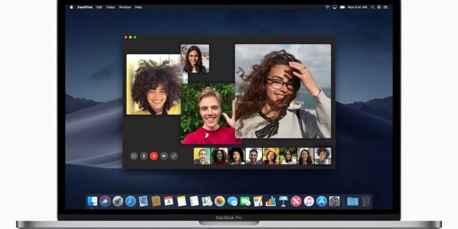Select the large video tile of woman with glasses
This screenshot has height=229, width=458.
click(283, 91)
